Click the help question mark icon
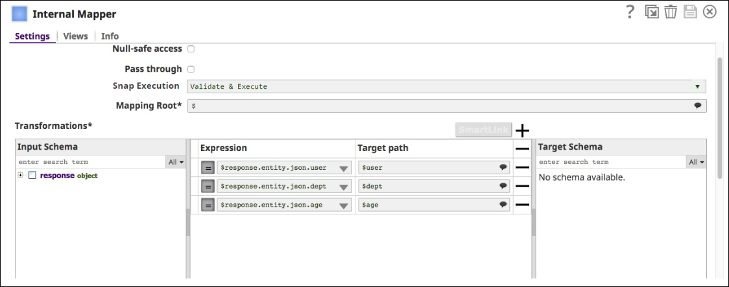Viewport: 729px width, 287px height. pyautogui.click(x=630, y=12)
